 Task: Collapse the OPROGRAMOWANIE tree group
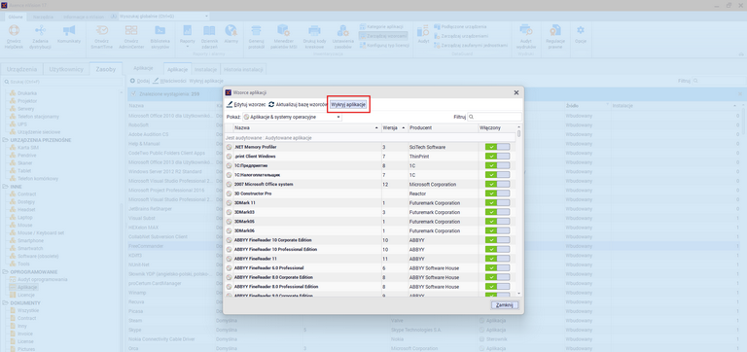click(6, 271)
